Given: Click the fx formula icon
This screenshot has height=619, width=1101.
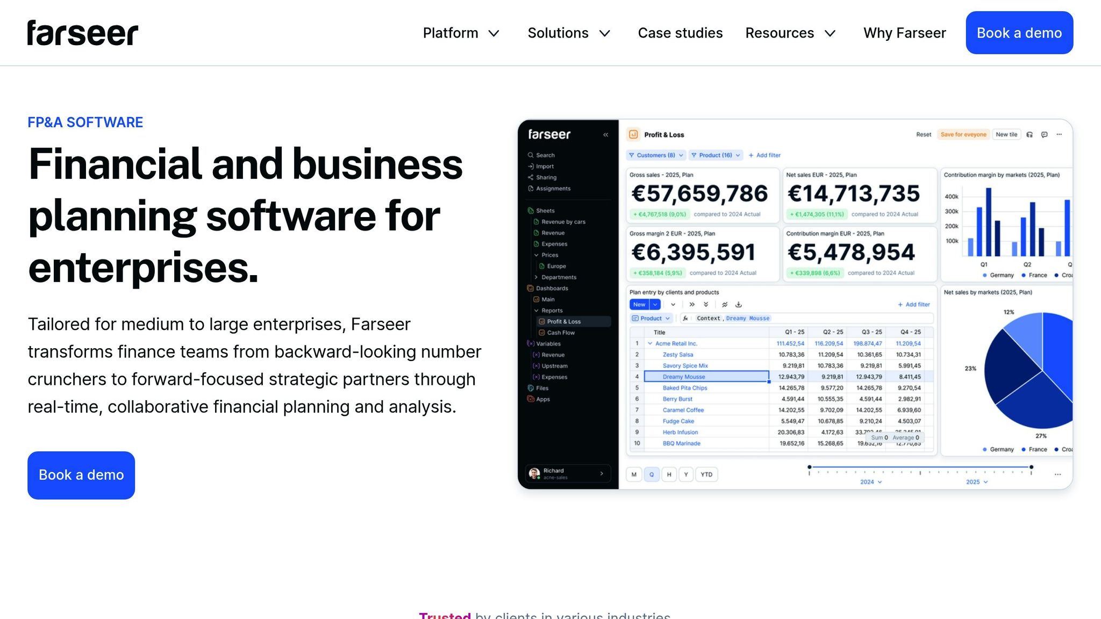Looking at the screenshot, I should [x=685, y=318].
